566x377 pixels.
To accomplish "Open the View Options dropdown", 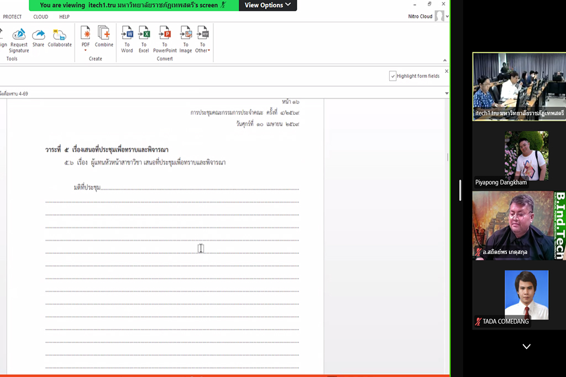I will pyautogui.click(x=268, y=6).
